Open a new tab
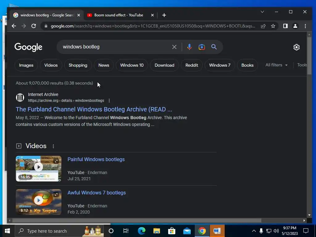316x237 pixels. point(164,15)
